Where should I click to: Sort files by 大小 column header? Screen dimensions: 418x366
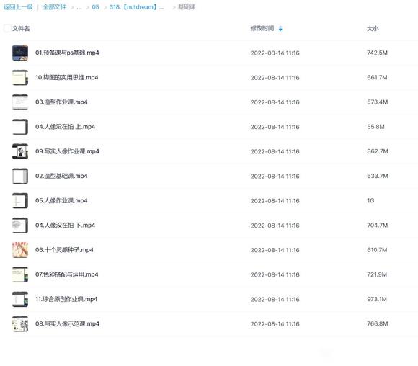(x=373, y=28)
